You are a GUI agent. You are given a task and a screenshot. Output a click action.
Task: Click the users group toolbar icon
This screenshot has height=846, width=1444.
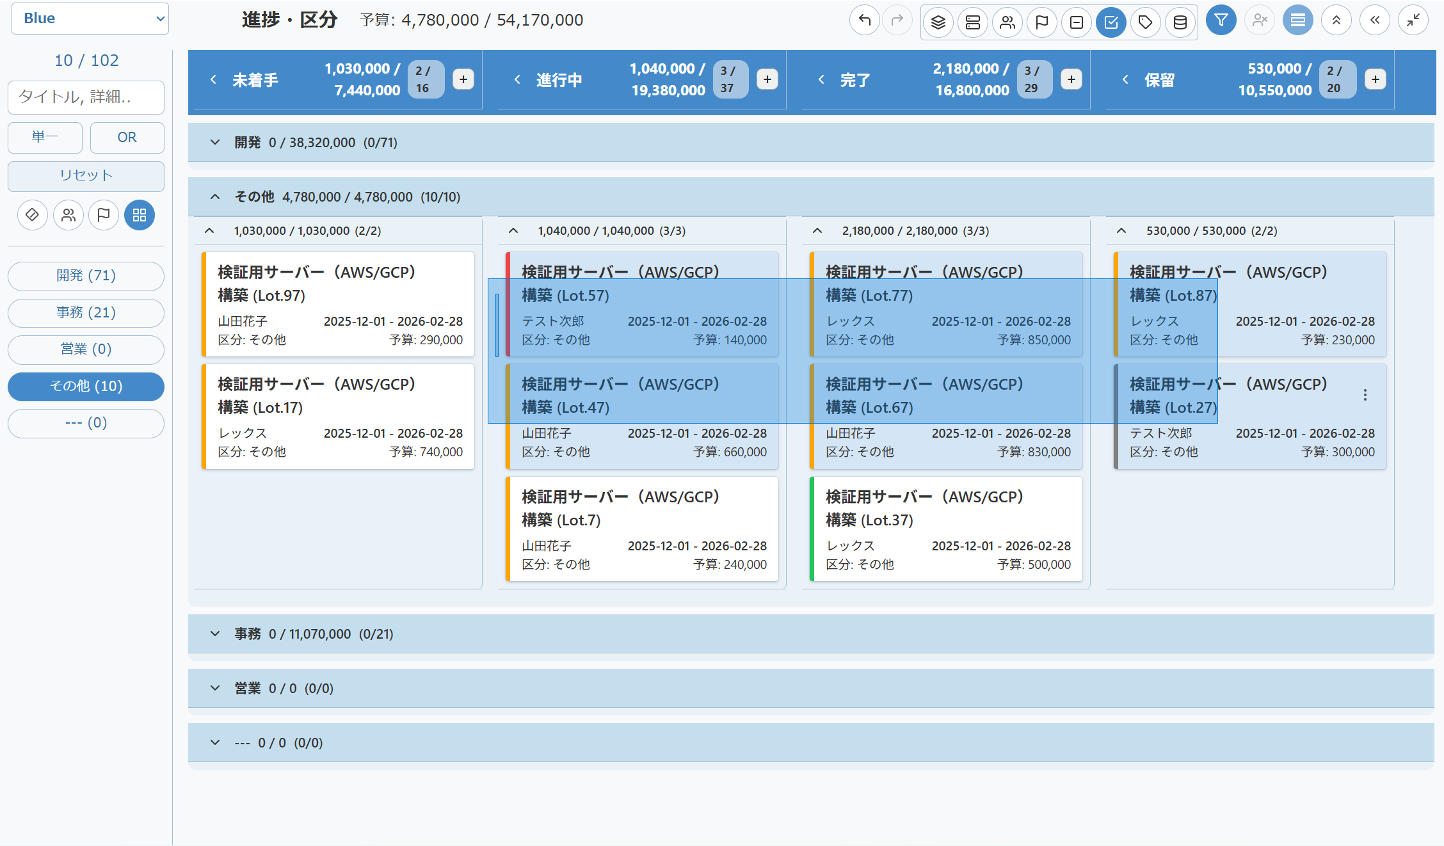coord(1007,22)
